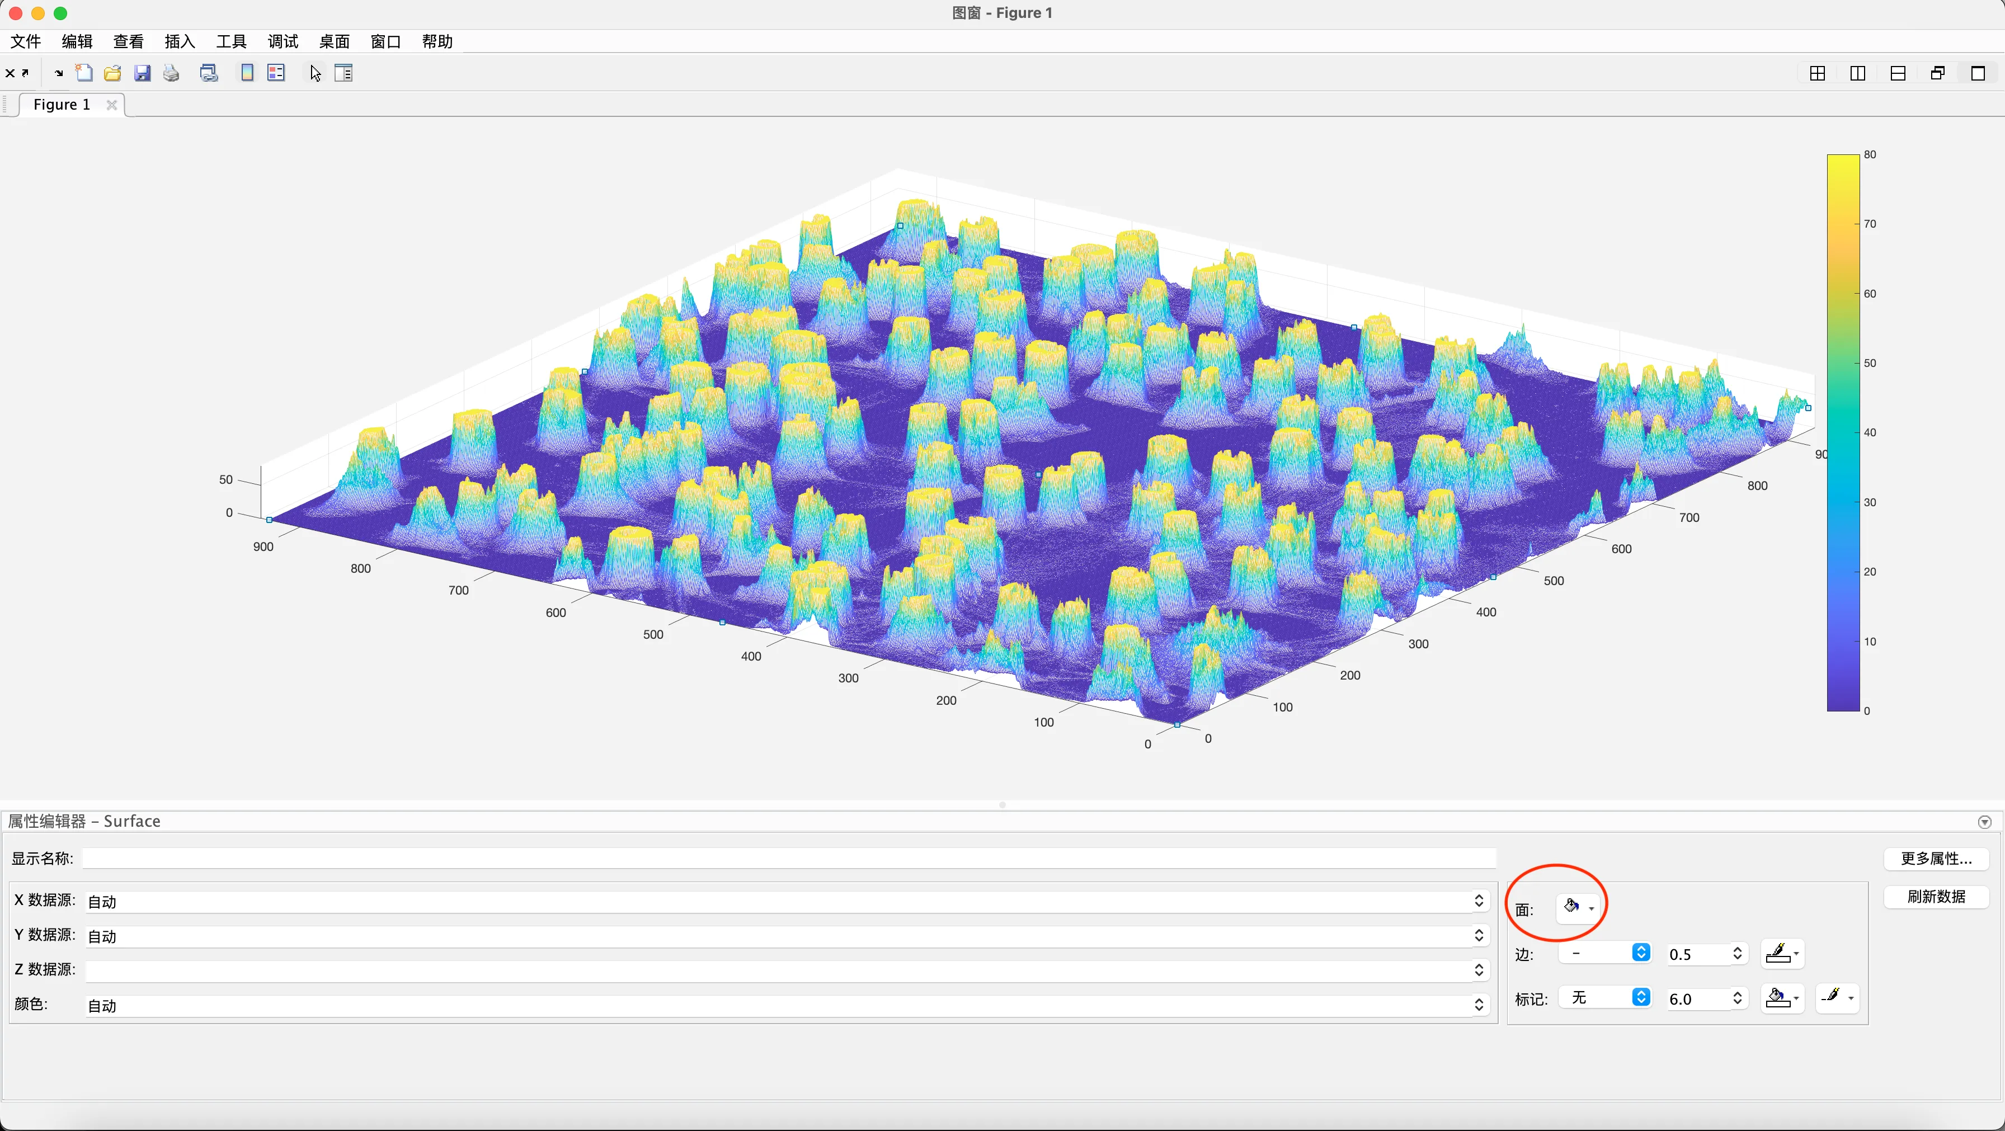Click the save figure floppy icon
The width and height of the screenshot is (2005, 1131).
pos(142,73)
